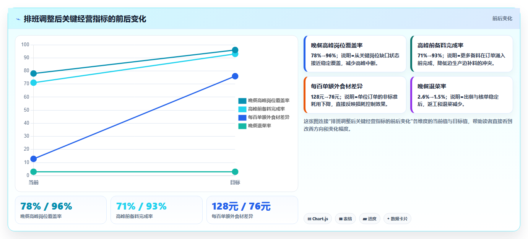
Task: Open the 高峰前备料完成率 info card
Action: pyautogui.click(x=461, y=54)
